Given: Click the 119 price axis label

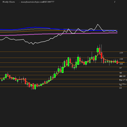Looking at the screenshot, I should coord(121,53).
